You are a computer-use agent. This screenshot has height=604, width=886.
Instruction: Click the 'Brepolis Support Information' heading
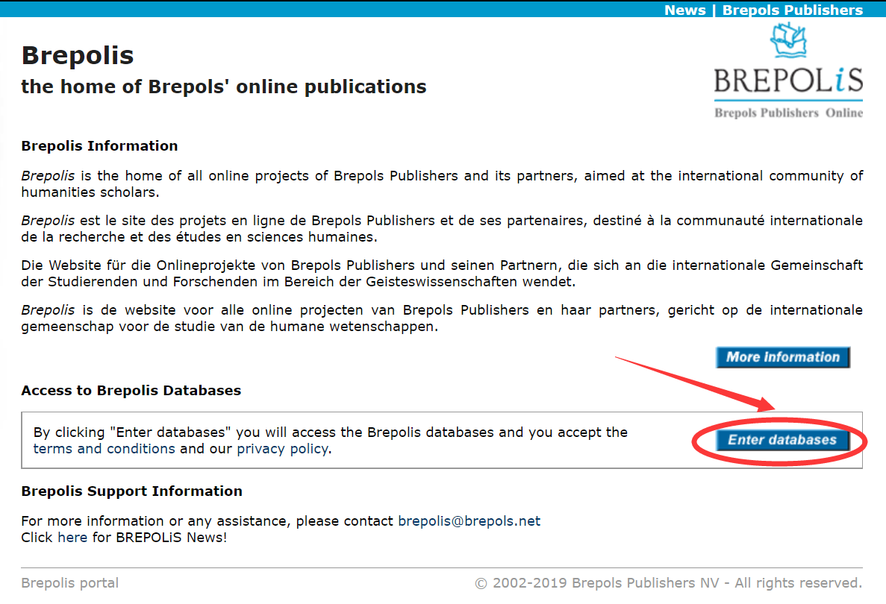coord(131,491)
